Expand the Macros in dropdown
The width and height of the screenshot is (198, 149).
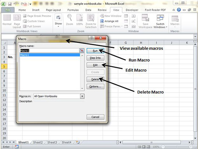pyautogui.click(x=82, y=96)
